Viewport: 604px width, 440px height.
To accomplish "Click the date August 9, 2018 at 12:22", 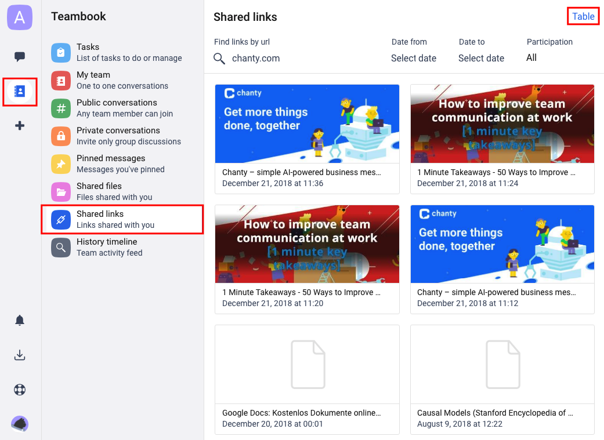I will tap(460, 424).
